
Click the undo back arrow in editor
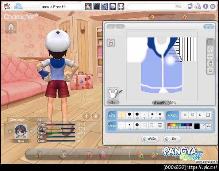tap(111, 27)
